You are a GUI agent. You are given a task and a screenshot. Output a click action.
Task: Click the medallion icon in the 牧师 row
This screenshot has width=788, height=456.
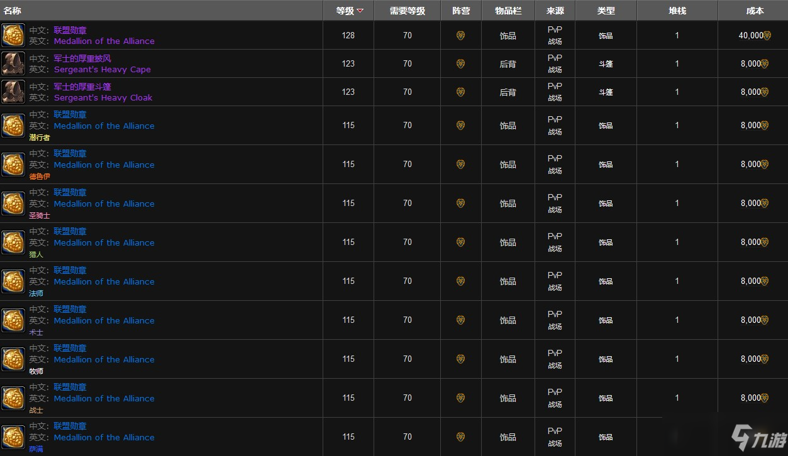[x=13, y=359]
